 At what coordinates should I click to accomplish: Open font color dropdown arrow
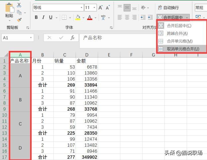[95, 18]
